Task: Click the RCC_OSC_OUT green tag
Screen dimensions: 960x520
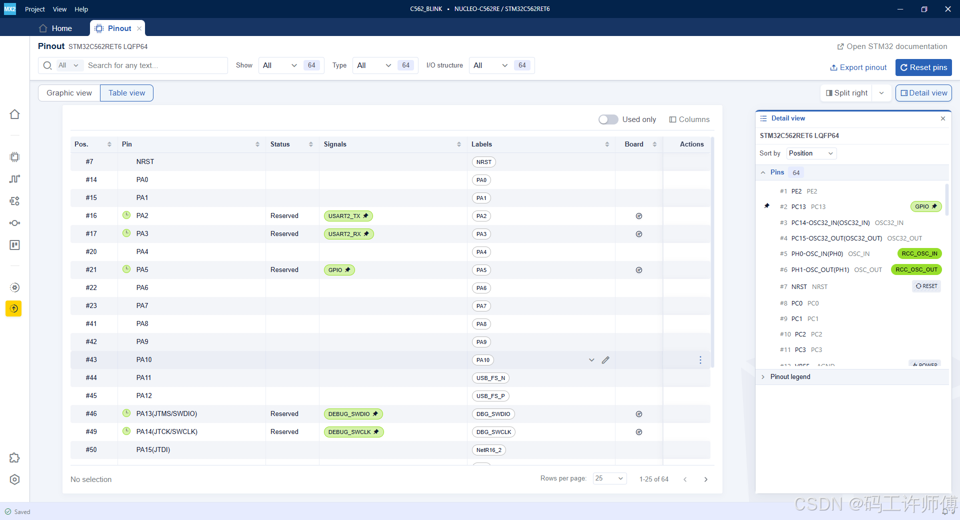Action: pyautogui.click(x=916, y=269)
